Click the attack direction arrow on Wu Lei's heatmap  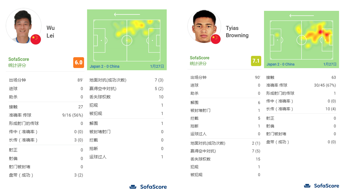click(x=127, y=14)
